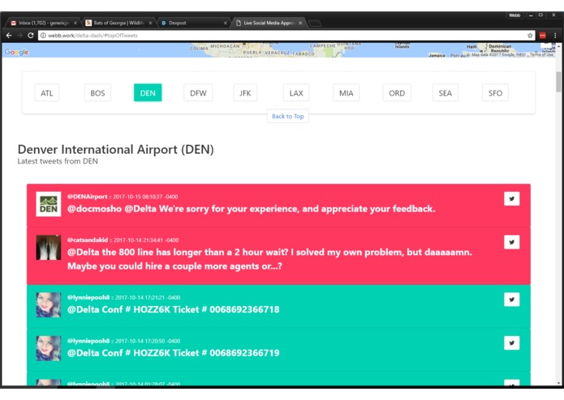Switch to Bats of Georgia tab
The width and height of the screenshot is (564, 400).
[118, 23]
